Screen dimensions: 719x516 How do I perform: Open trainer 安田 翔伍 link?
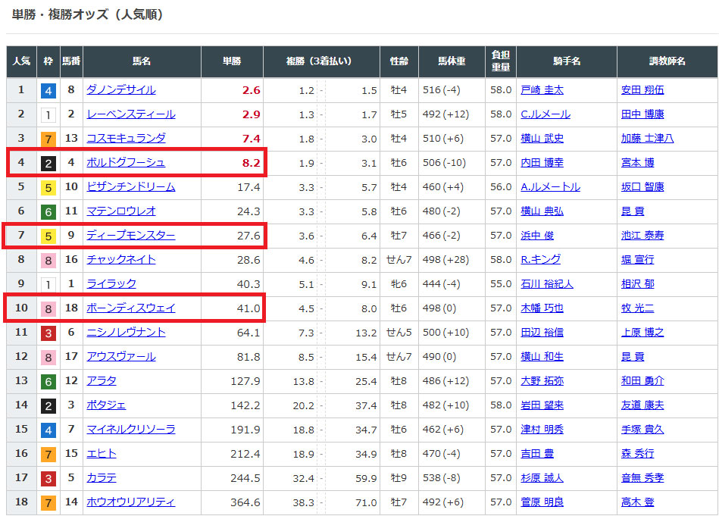click(642, 90)
